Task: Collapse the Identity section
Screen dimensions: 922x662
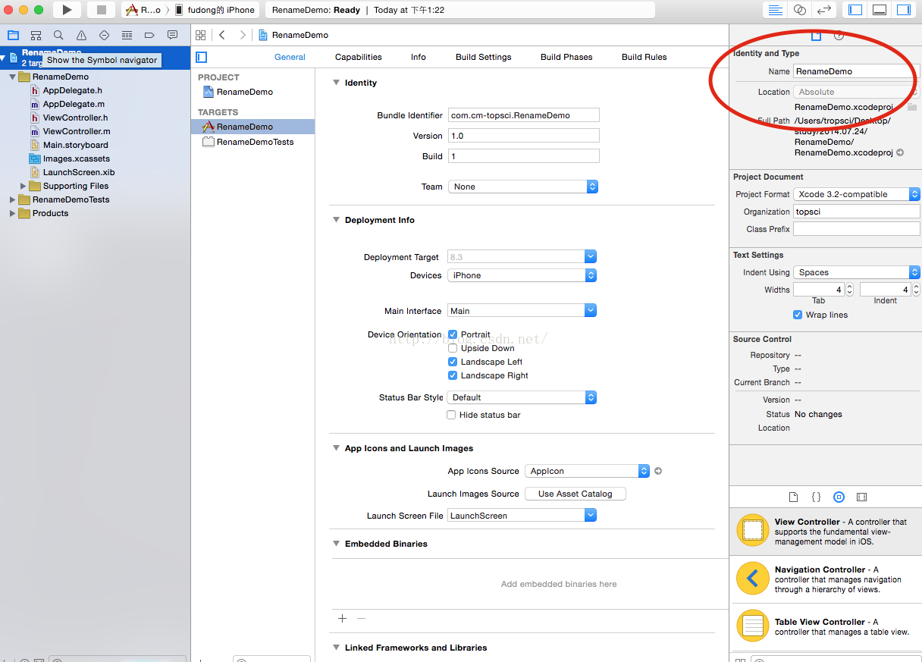Action: coord(337,83)
